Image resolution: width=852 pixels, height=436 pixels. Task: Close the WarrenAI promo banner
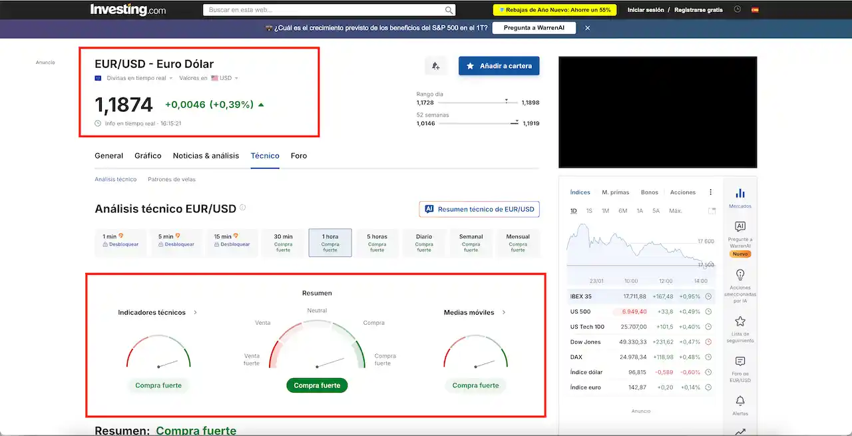(x=588, y=28)
